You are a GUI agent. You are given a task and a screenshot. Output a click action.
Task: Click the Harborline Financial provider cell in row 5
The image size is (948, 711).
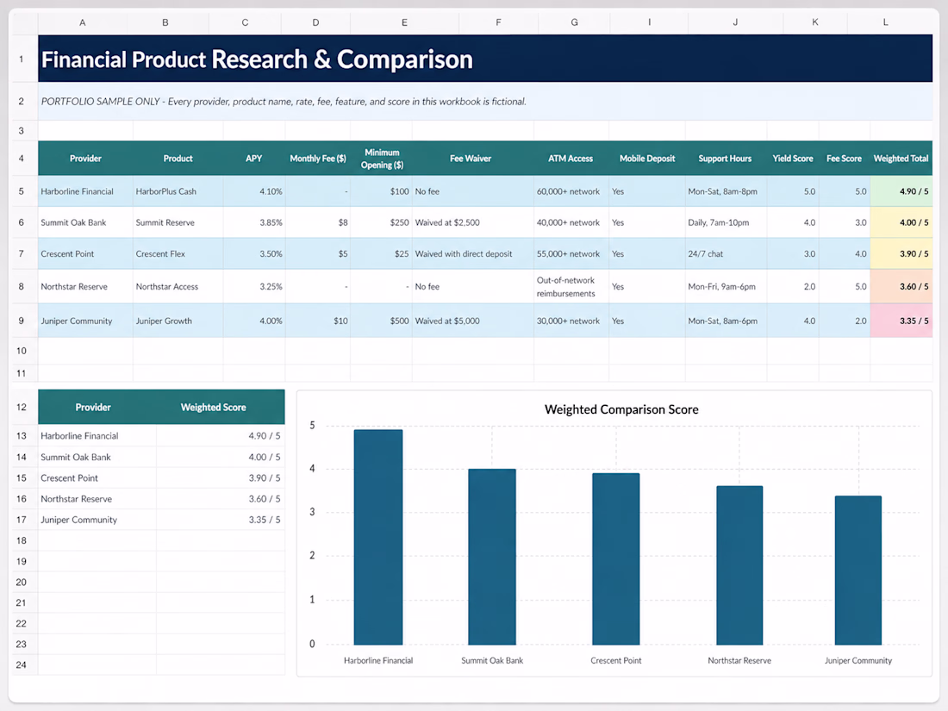point(85,191)
